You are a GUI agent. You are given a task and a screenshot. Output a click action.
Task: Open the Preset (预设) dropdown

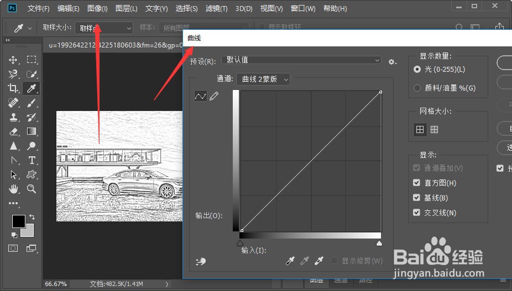tap(301, 60)
